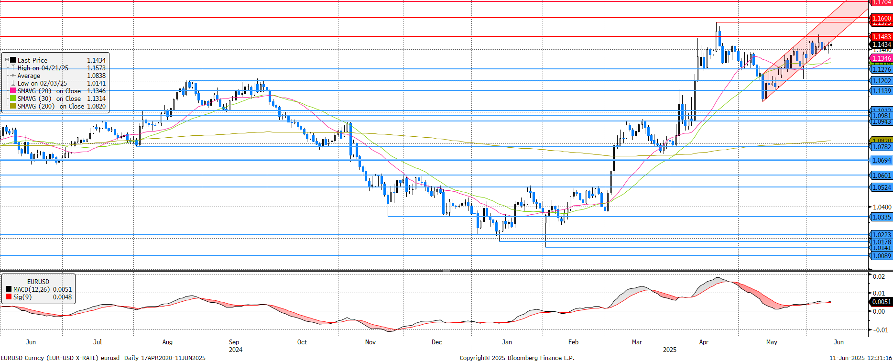The width and height of the screenshot is (893, 362).
Task: Click the green SMAVG (30) color swatch
Action: tap(13, 99)
